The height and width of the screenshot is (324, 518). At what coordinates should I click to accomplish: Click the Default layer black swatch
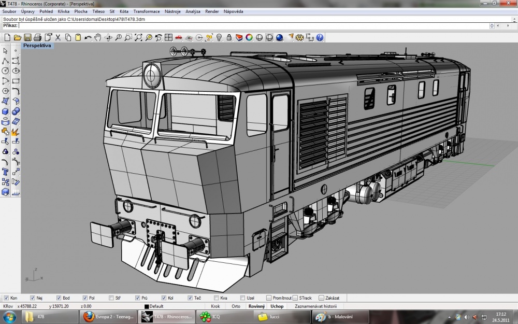(x=147, y=306)
